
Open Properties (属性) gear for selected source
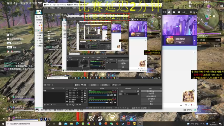(x=77, y=85)
